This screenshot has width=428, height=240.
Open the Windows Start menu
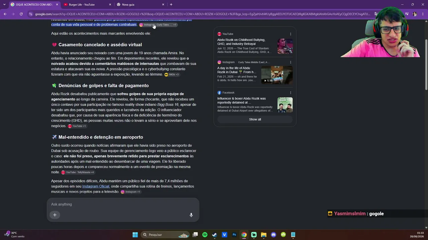pos(135,235)
